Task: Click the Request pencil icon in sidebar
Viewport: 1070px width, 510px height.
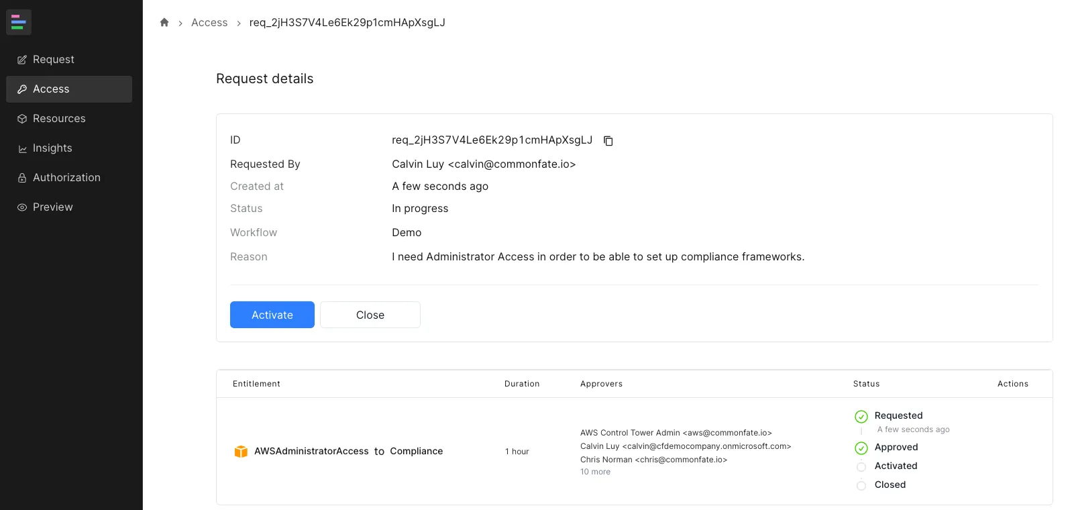Action: click(x=22, y=60)
